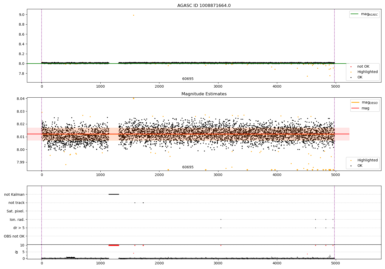Click the title 'AGASC ID 1008871664.0'

click(204, 6)
